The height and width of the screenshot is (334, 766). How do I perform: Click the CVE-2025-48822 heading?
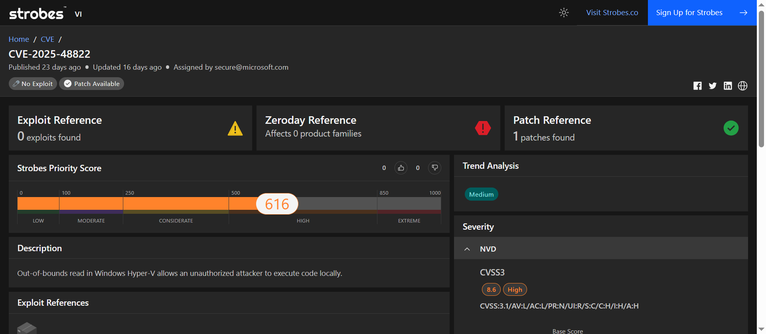[x=49, y=54]
